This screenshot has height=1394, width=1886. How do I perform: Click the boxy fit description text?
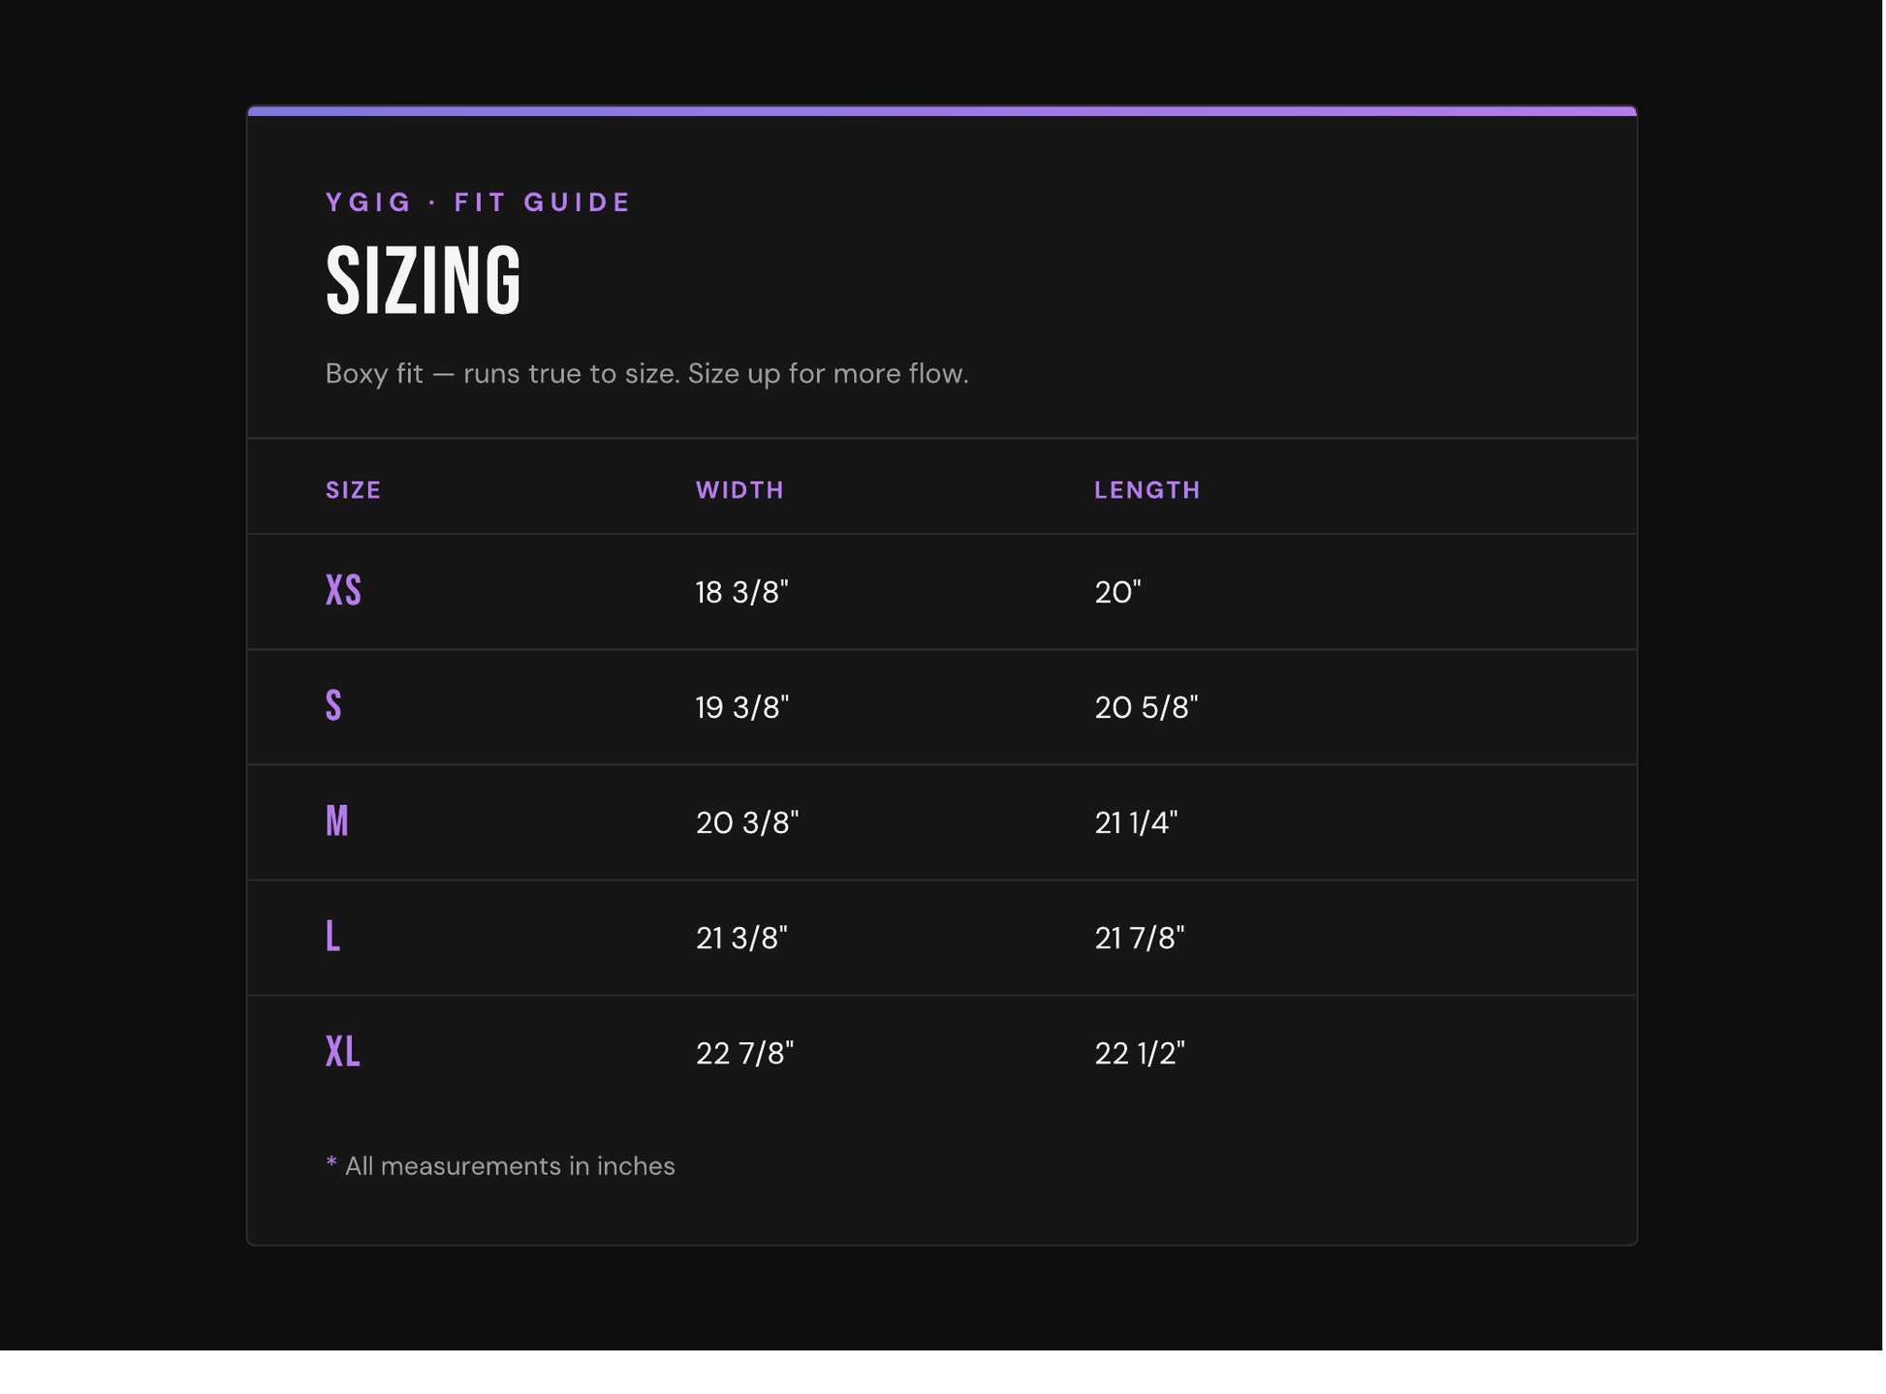(647, 374)
